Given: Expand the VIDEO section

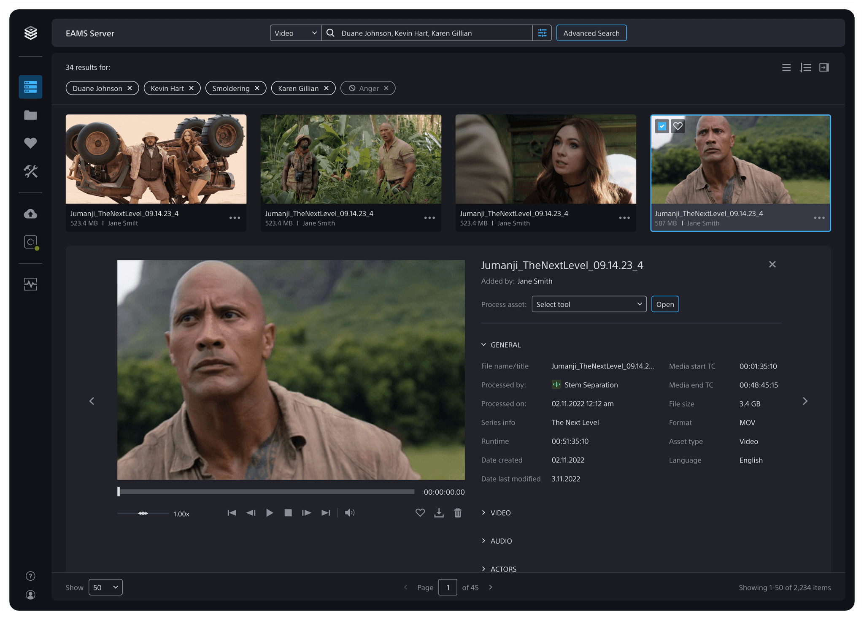Looking at the screenshot, I should point(496,513).
